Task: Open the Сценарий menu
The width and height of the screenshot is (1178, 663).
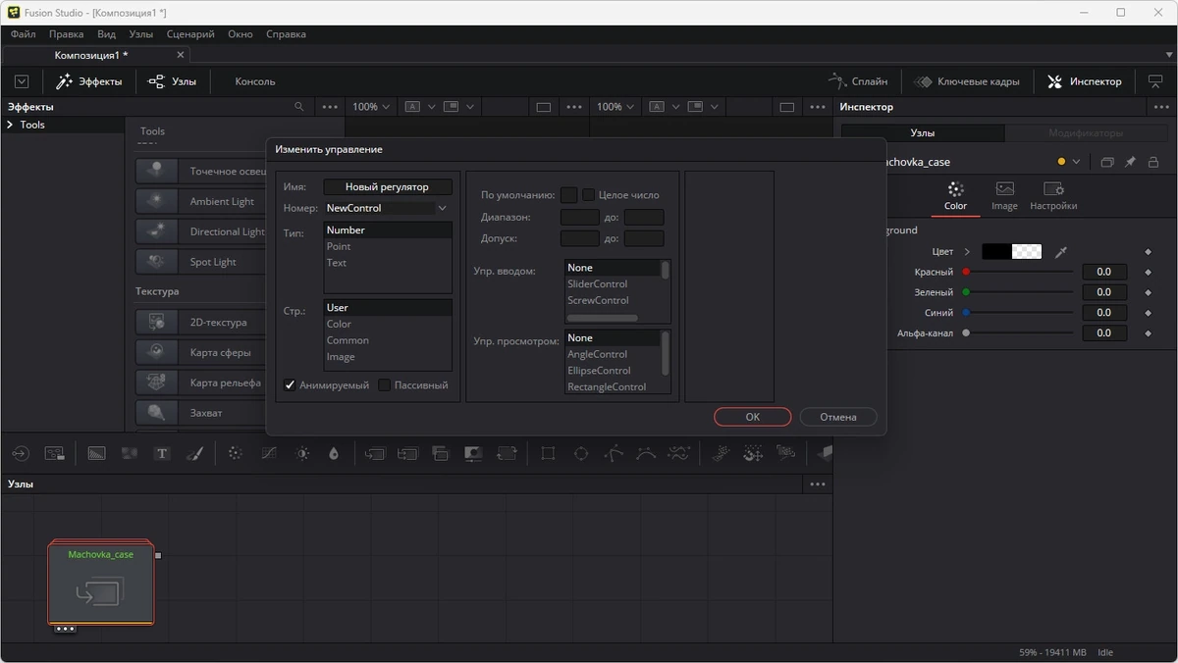Action: [190, 34]
